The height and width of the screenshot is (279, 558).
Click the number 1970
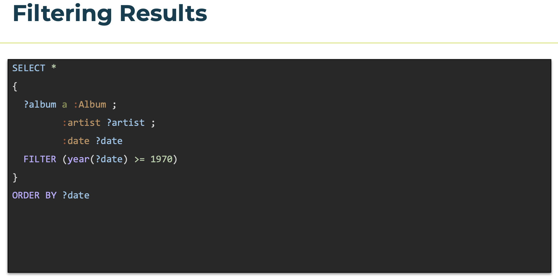tap(161, 159)
